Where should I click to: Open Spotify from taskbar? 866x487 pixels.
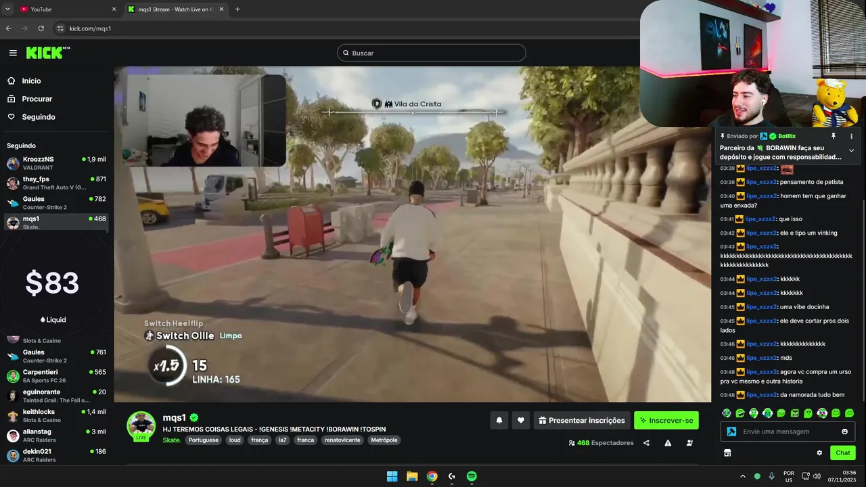[x=472, y=476]
